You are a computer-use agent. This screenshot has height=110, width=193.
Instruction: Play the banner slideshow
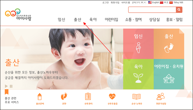[x=6, y=86]
